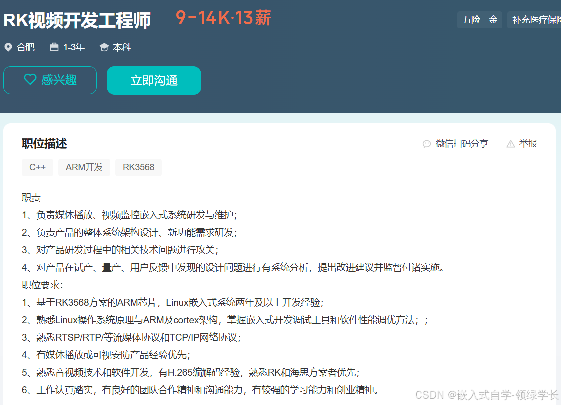Click the heart icon in the 感兴趣 button
The image size is (561, 405).
point(30,79)
